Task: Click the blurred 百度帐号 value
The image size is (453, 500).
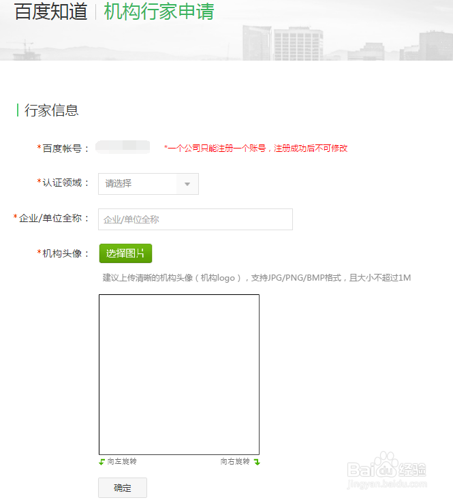Action: (x=123, y=147)
